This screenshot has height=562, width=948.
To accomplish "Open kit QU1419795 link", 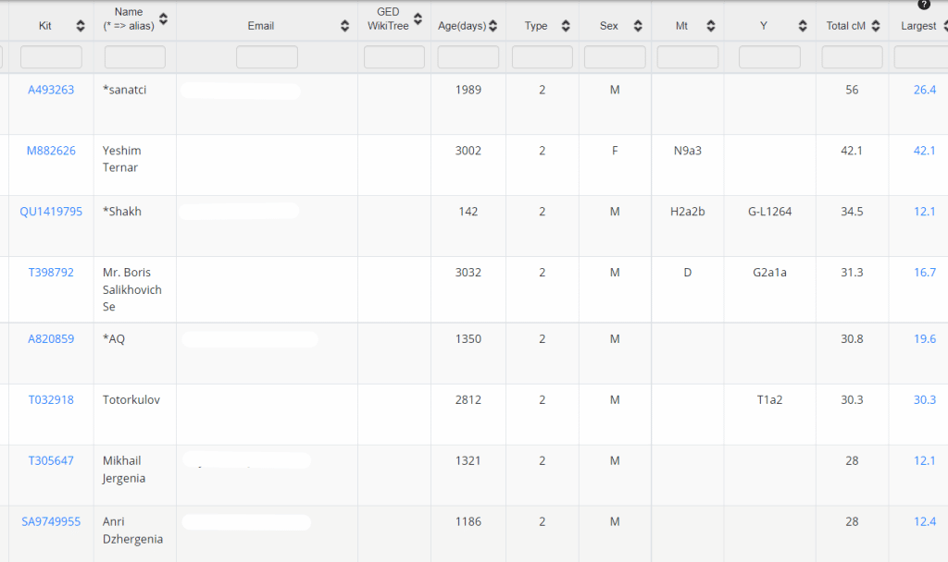I will pos(51,212).
